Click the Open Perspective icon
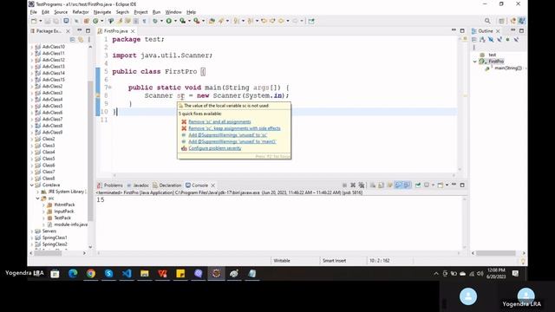The width and height of the screenshot is (555, 312). point(501,21)
